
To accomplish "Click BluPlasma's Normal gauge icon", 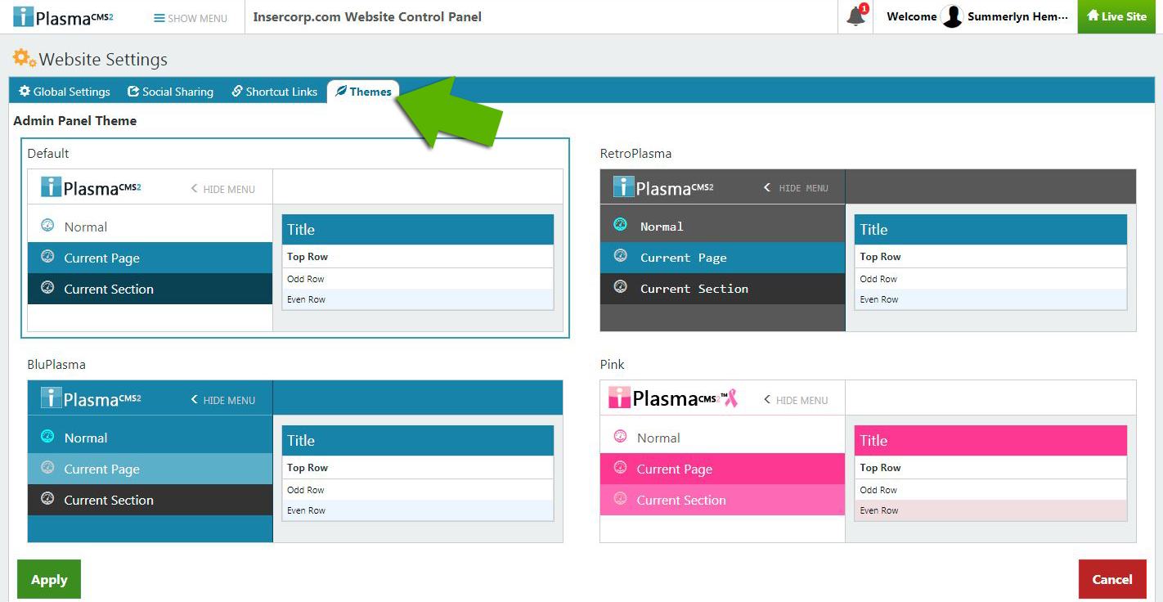I will pyautogui.click(x=47, y=437).
